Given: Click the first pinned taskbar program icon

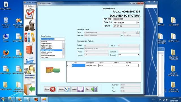Looking at the screenshot, I should click(11, 99).
